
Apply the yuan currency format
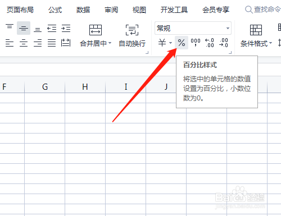pyautogui.click(x=162, y=43)
